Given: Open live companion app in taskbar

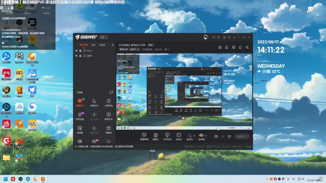Looking at the screenshot, I should (x=43, y=179).
